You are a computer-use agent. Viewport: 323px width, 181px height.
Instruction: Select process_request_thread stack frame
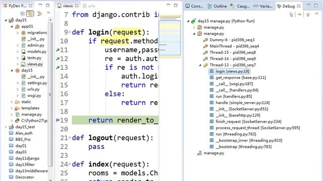(x=258, y=128)
